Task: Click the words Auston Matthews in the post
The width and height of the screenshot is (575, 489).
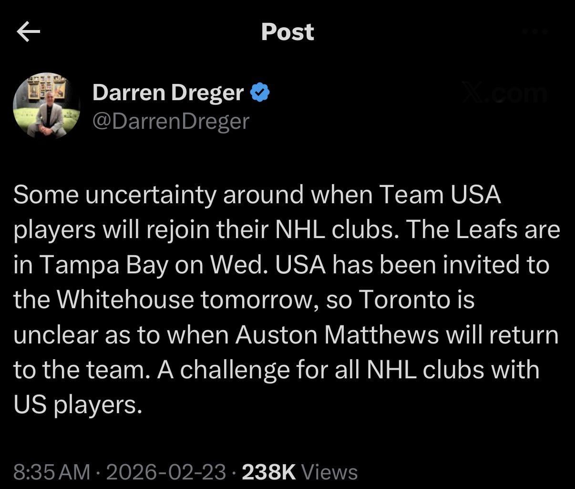Action: coord(338,334)
